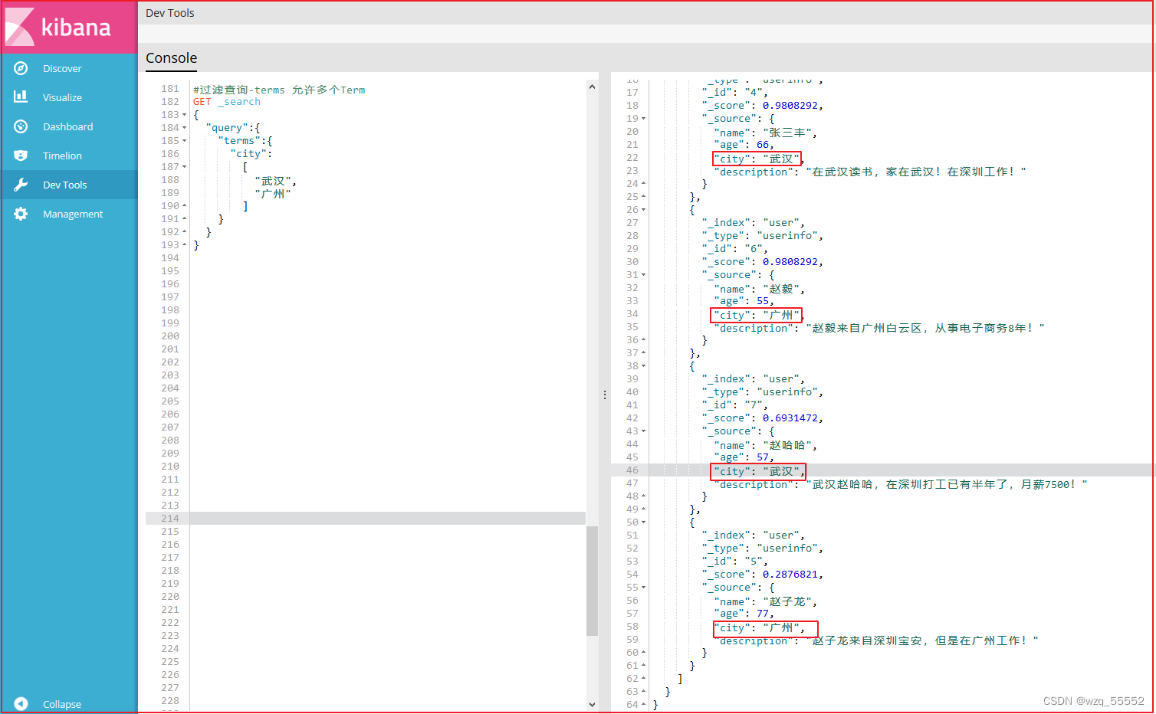Fold terms block at line 185

click(x=184, y=141)
